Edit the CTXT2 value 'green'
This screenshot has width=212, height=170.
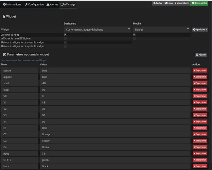pyautogui.click(x=115, y=160)
